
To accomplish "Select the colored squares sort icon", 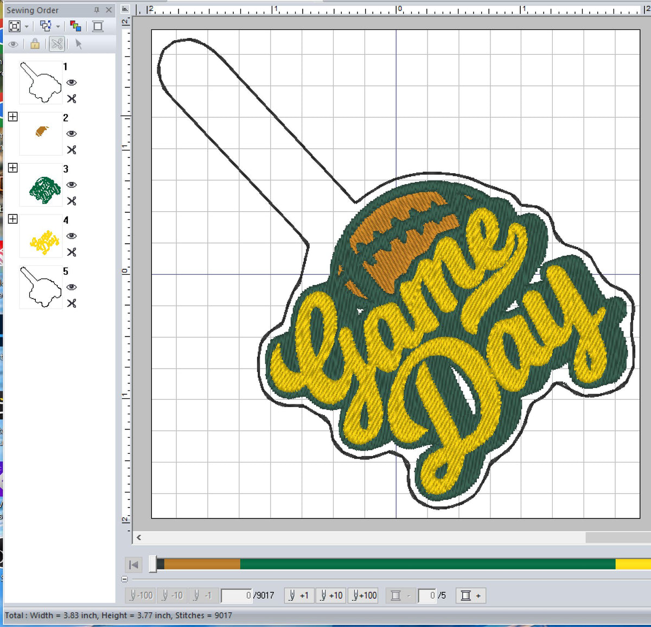I will tap(76, 26).
